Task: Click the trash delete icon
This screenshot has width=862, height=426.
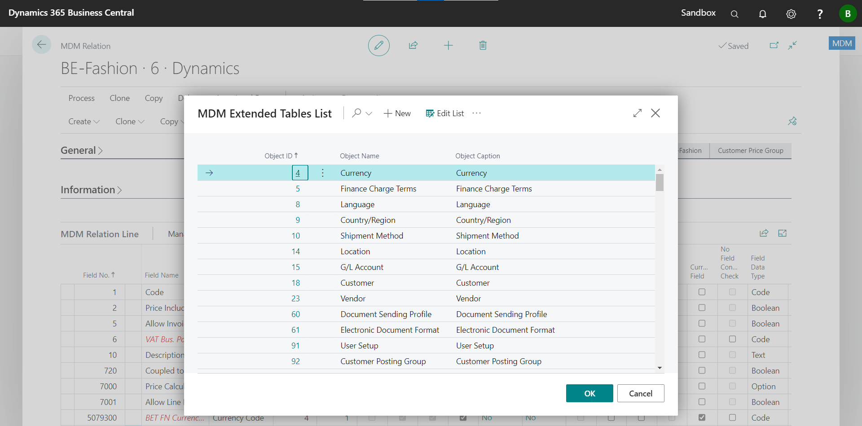Action: [483, 45]
